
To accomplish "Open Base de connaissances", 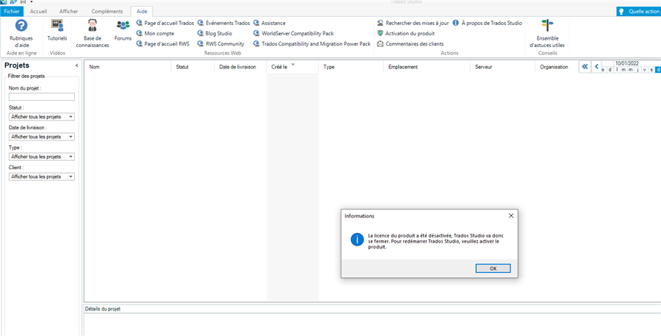I will coord(93,33).
